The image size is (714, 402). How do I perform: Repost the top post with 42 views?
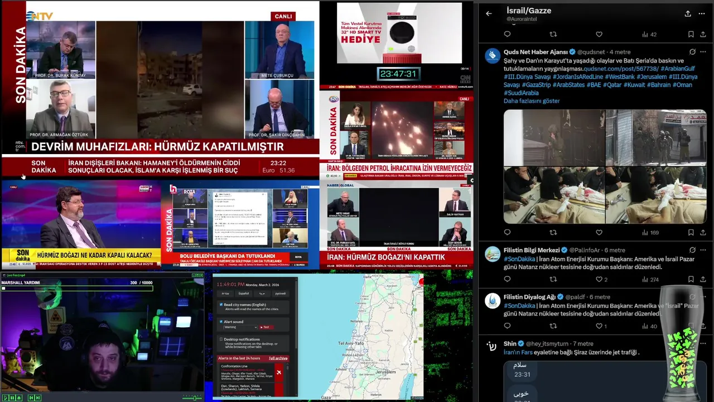553,34
